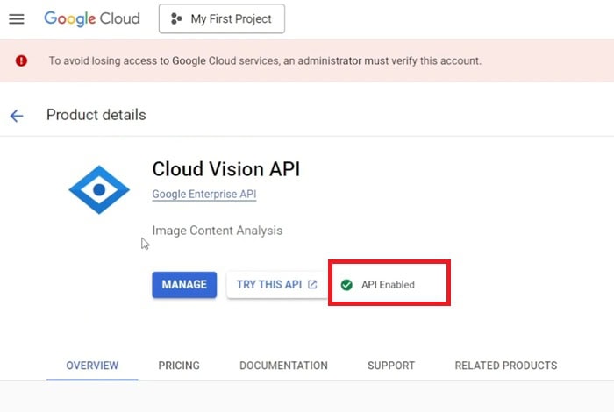Click the red alert icon in the banner
The image size is (614, 412).
coord(21,60)
